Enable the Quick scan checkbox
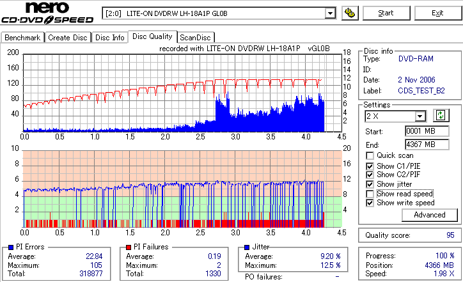The height and width of the screenshot is (282, 463). [x=370, y=155]
